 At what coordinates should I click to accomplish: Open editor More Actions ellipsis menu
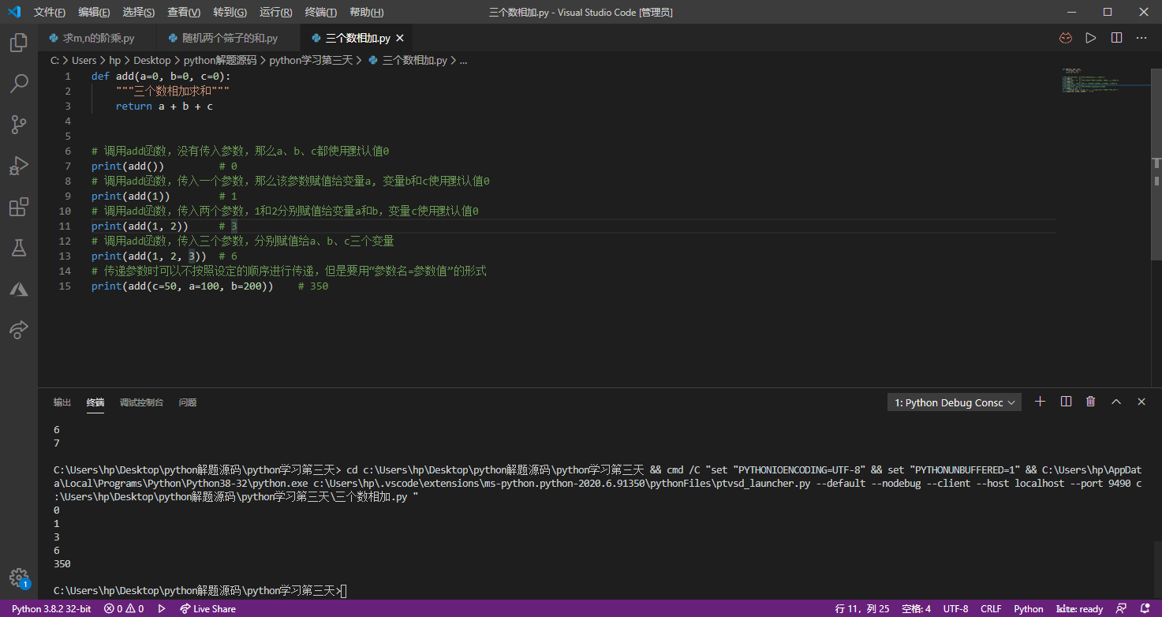coord(1141,38)
